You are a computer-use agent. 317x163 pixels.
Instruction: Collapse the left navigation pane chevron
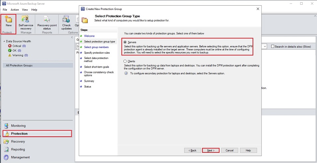click(72, 37)
